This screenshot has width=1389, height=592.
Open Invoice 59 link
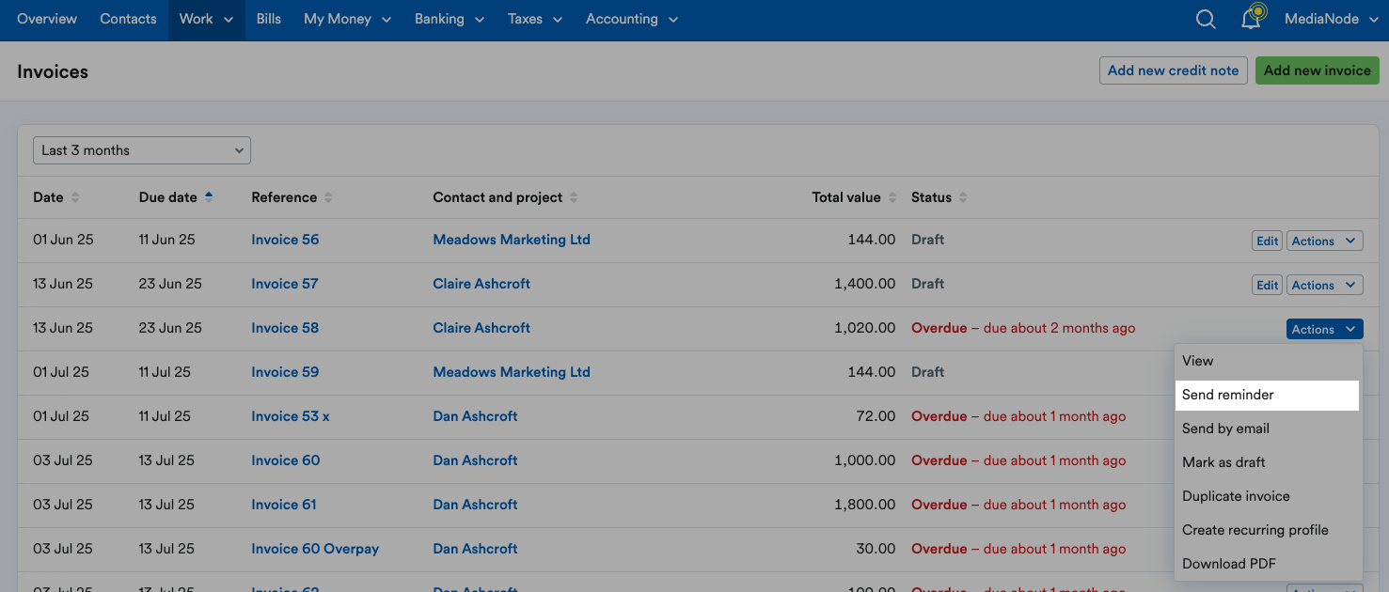(x=285, y=372)
